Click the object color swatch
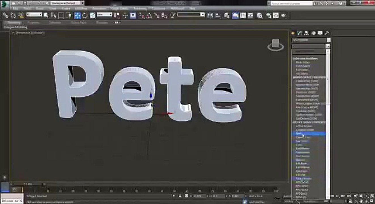Image resolution: width=375 pixels, height=204 pixels. [x=329, y=40]
